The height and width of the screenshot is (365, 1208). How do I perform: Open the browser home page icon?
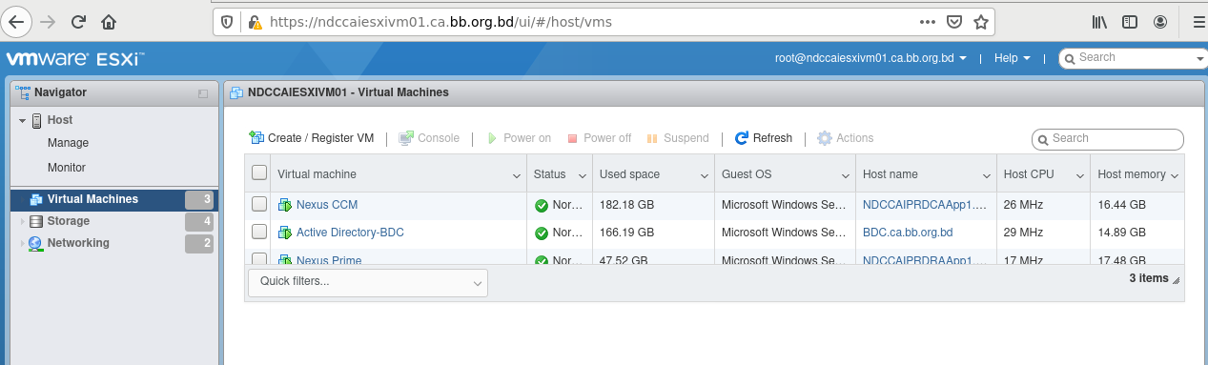pos(109,21)
